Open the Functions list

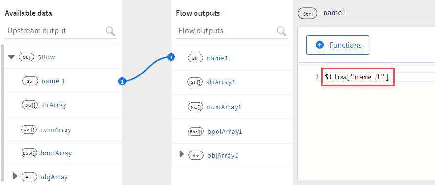[338, 45]
